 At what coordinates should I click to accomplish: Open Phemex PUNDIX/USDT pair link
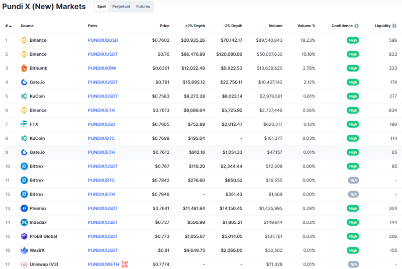(x=103, y=208)
